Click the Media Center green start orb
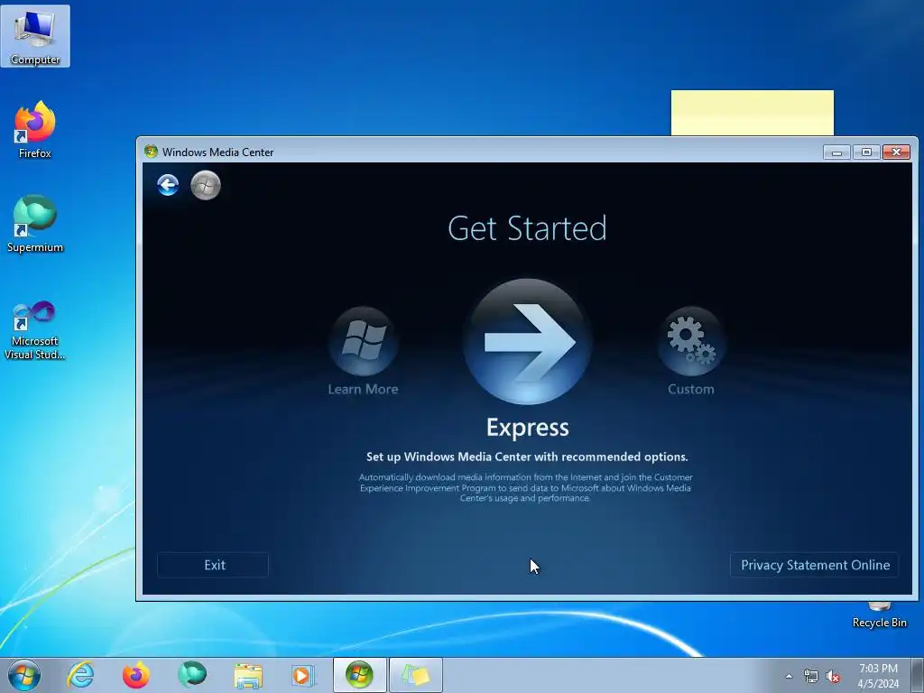 tap(206, 185)
